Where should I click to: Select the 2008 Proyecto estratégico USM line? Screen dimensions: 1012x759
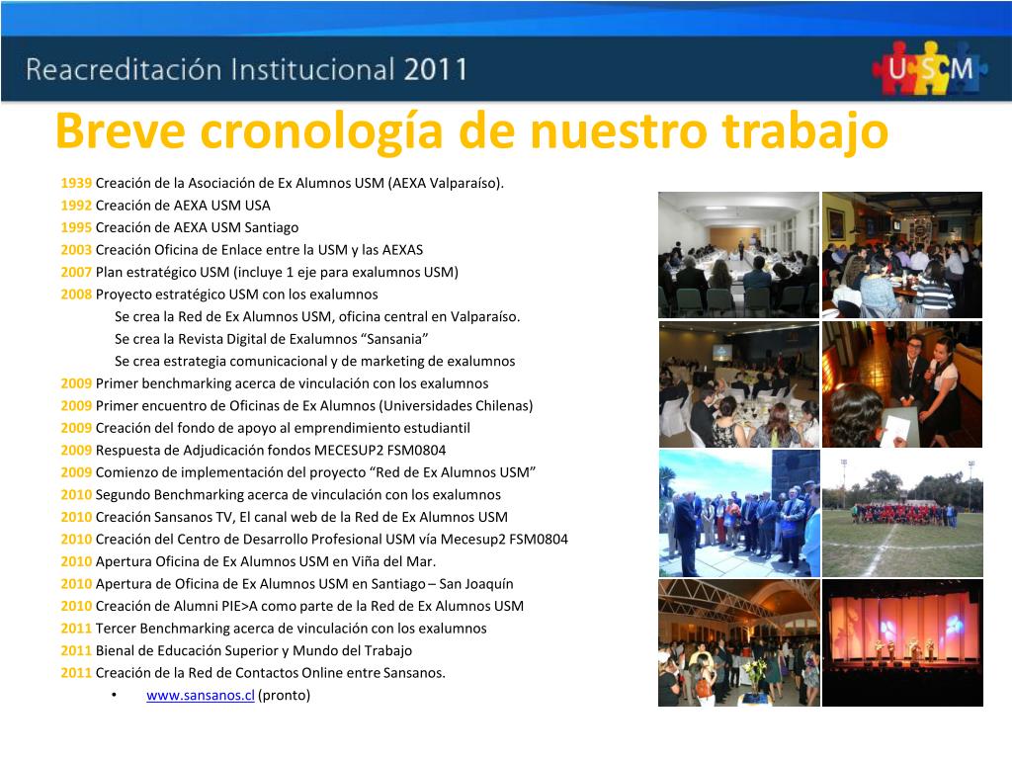219,295
